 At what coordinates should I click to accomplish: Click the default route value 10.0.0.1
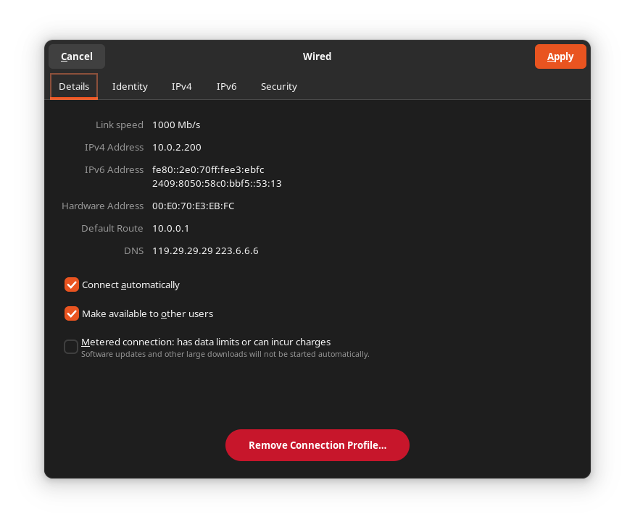click(x=170, y=228)
